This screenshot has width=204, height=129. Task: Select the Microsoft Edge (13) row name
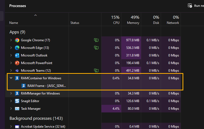pyautogui.click(x=35, y=48)
